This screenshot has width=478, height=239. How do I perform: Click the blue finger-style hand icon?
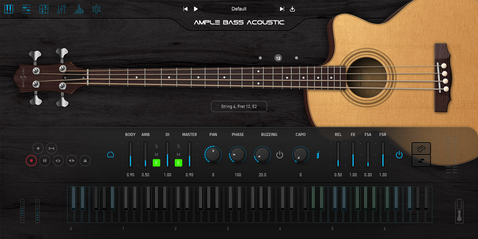(318, 155)
